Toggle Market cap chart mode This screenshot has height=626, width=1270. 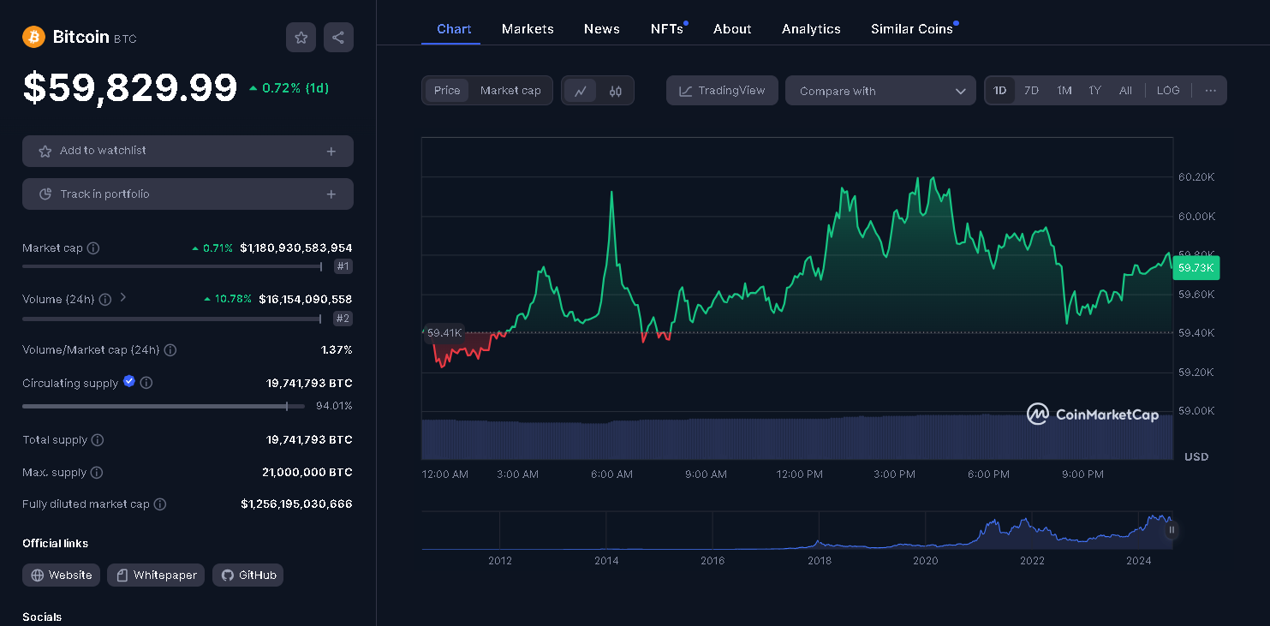(x=510, y=91)
